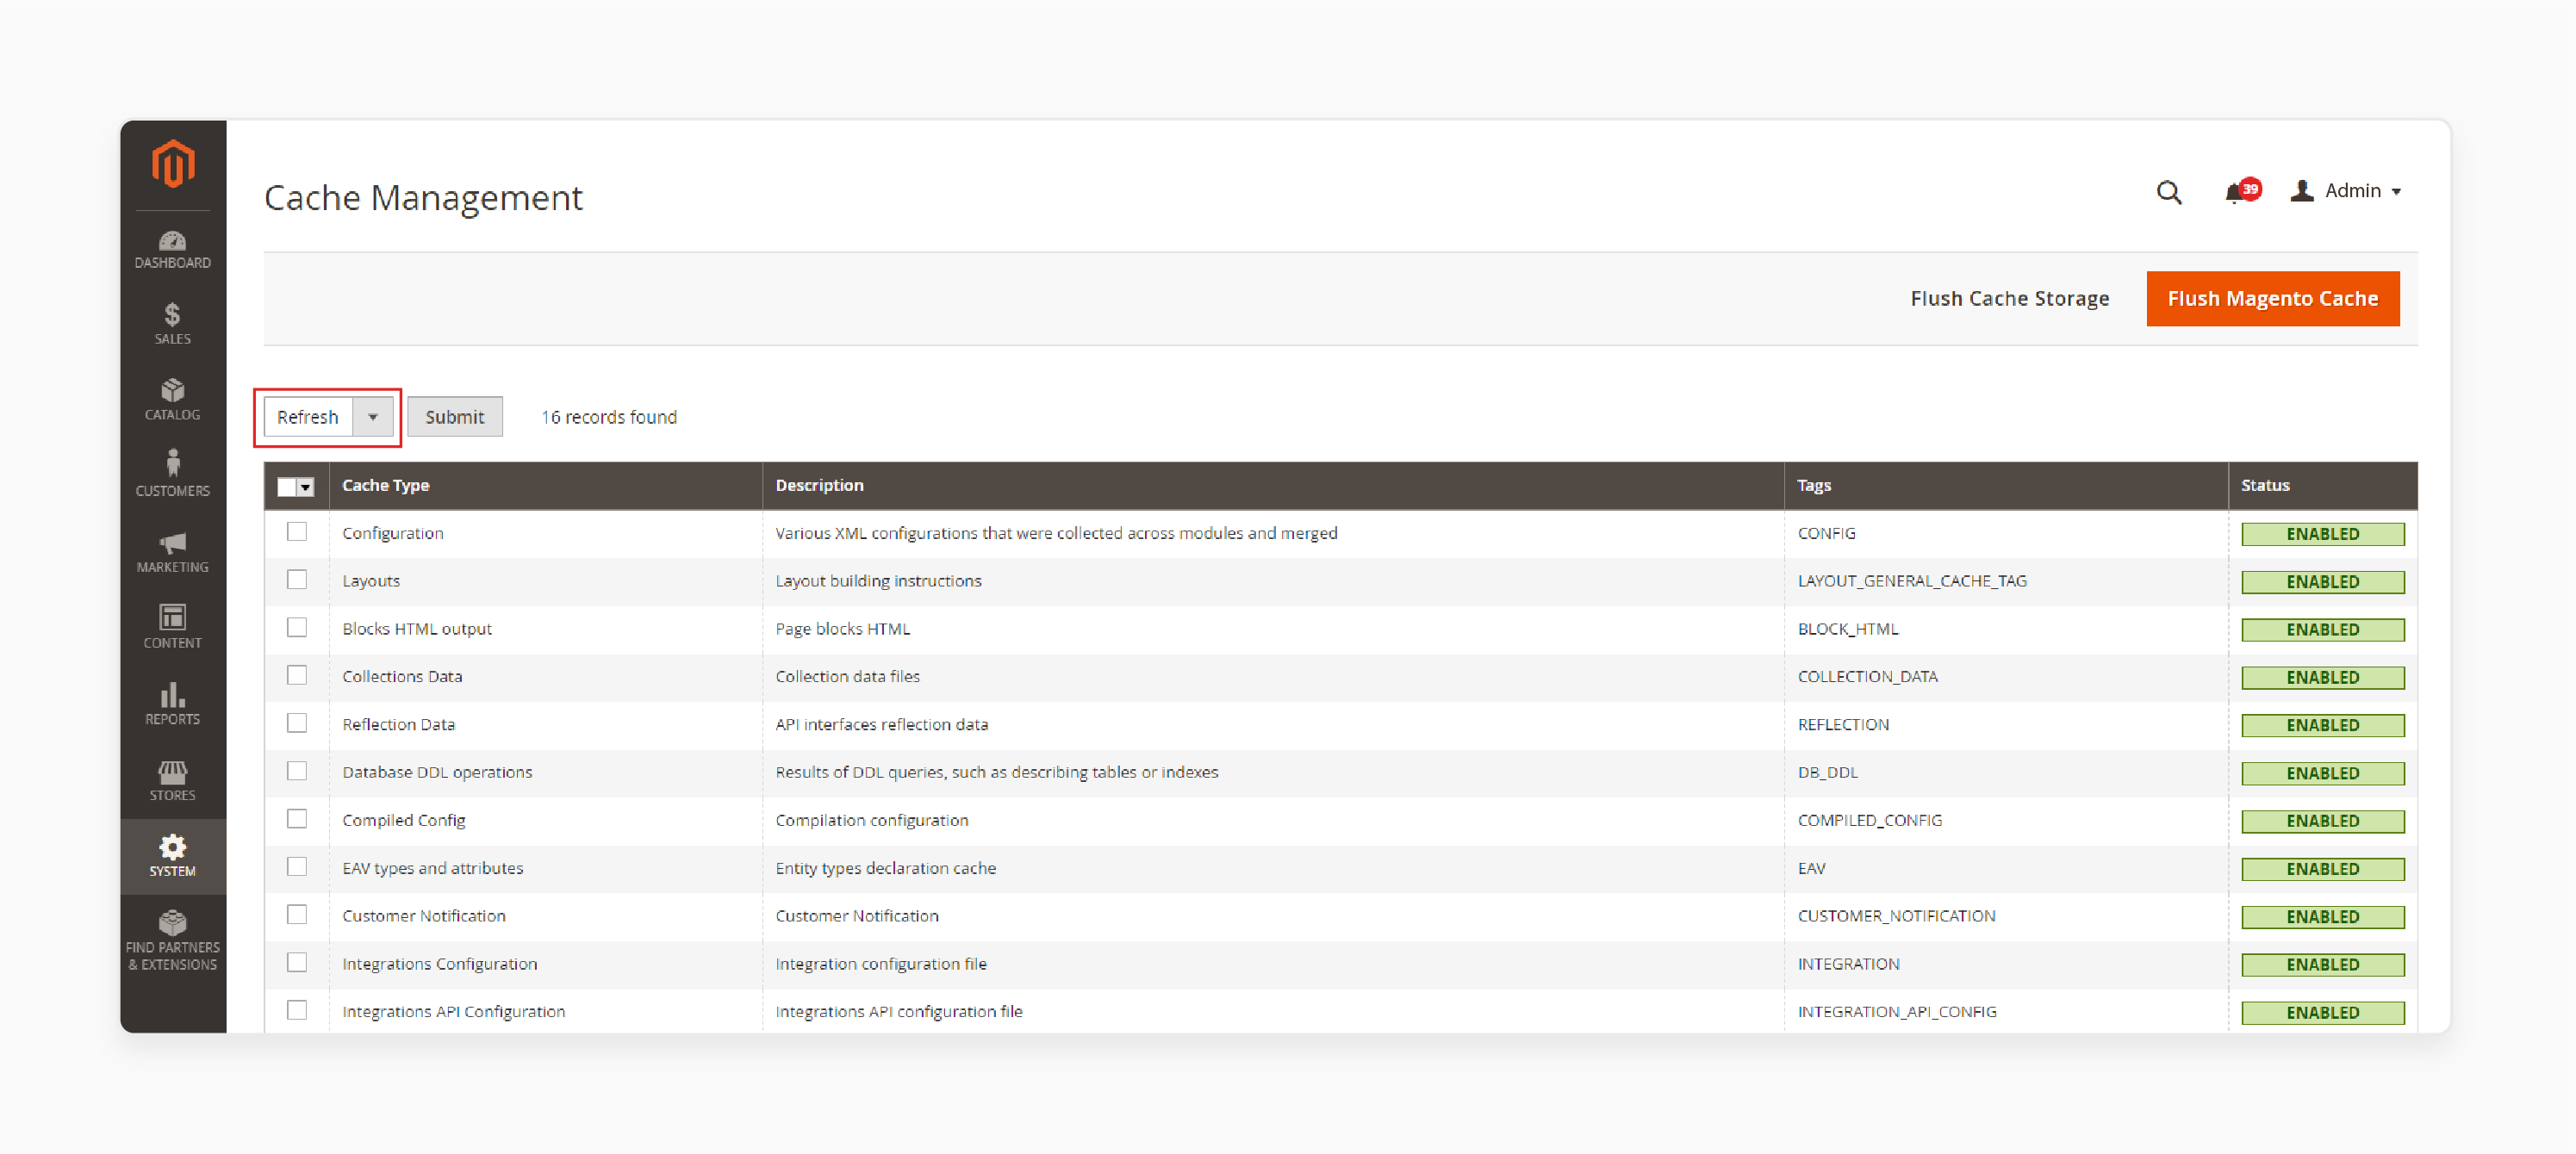
Task: Tick the Customer Notification checkbox
Action: [x=297, y=915]
